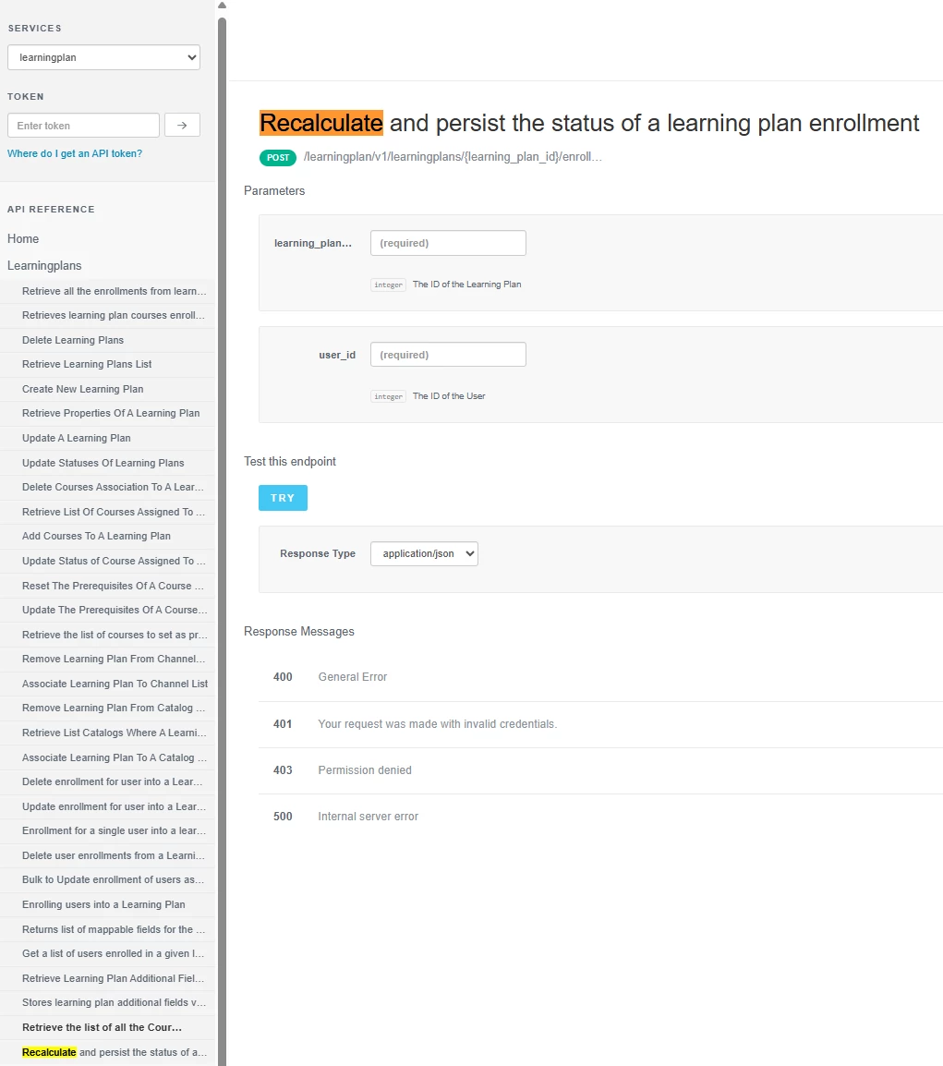Open 'Where do I get an API token?' link
The image size is (943, 1066).
tap(75, 153)
